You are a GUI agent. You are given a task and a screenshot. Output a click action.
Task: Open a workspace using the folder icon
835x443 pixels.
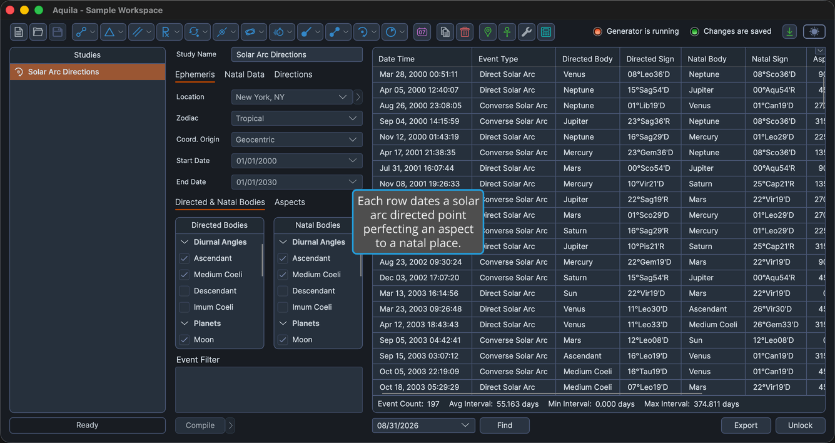[38, 32]
